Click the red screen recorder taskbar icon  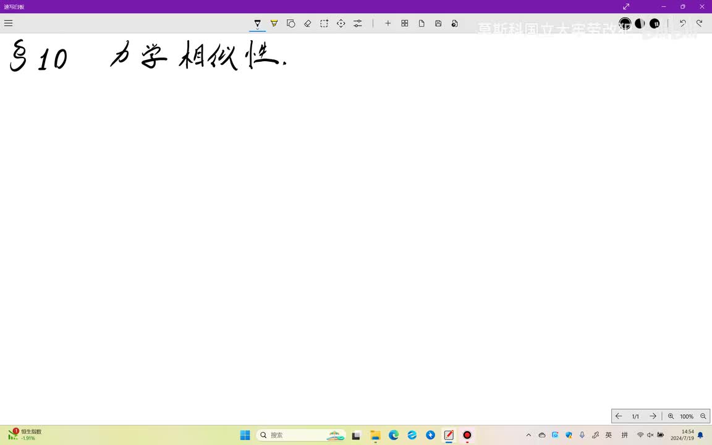coord(467,435)
